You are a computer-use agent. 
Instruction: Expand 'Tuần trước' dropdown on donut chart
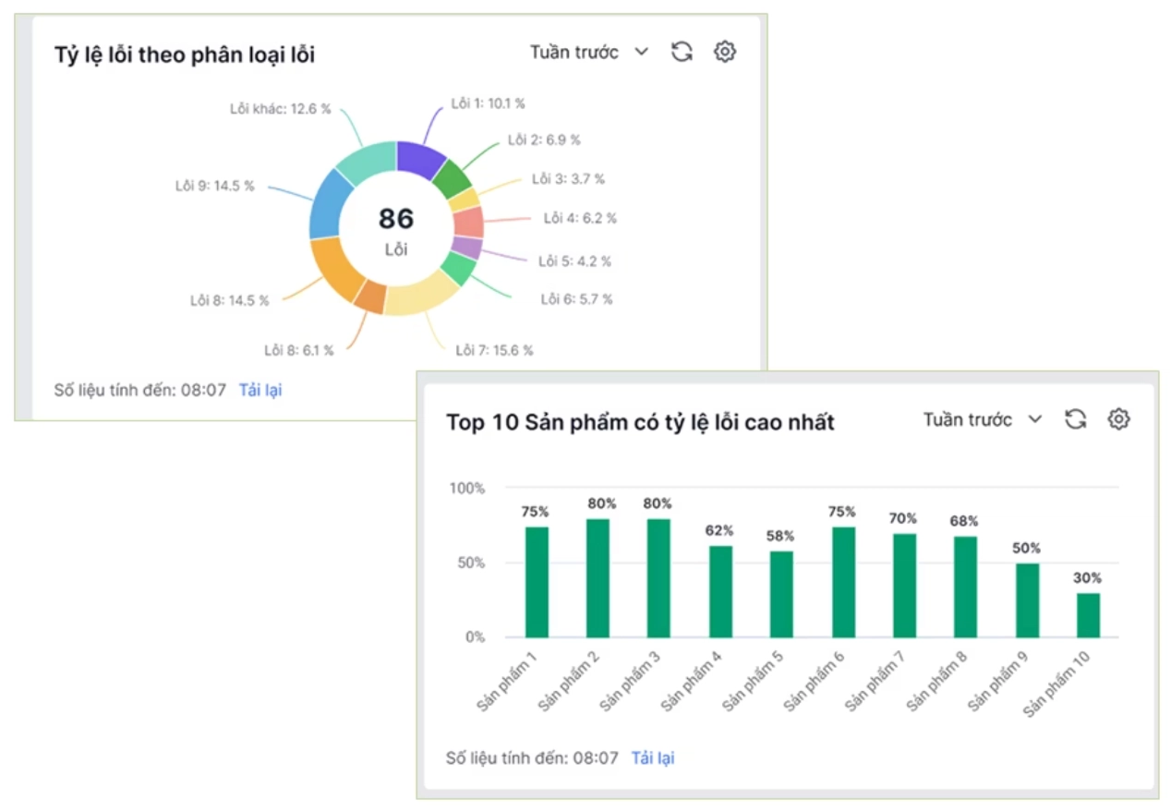(589, 52)
